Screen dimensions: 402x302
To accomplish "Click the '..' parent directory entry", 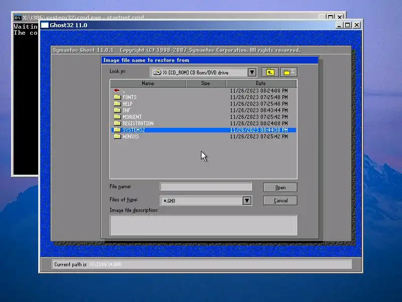I will [x=124, y=91].
